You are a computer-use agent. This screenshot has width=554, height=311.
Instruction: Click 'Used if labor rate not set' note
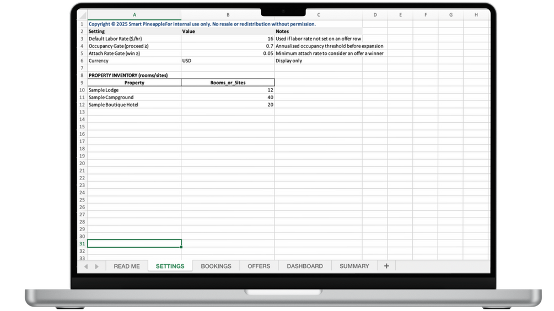coord(318,39)
